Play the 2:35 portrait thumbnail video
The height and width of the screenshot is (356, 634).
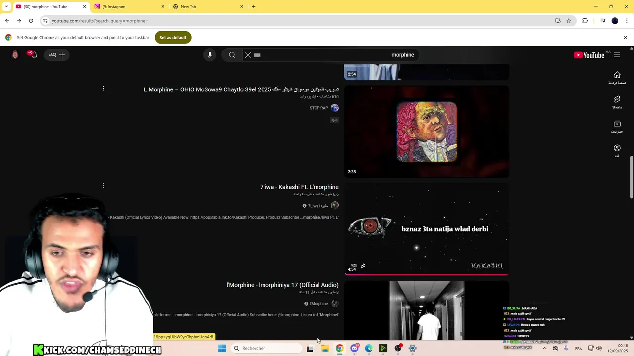pos(426,131)
